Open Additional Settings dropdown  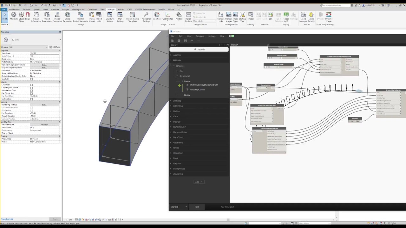(146, 17)
